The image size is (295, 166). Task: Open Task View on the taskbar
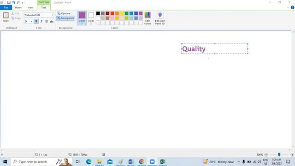click(x=77, y=162)
